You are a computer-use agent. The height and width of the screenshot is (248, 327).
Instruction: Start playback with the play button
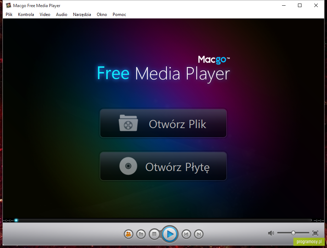(170, 234)
